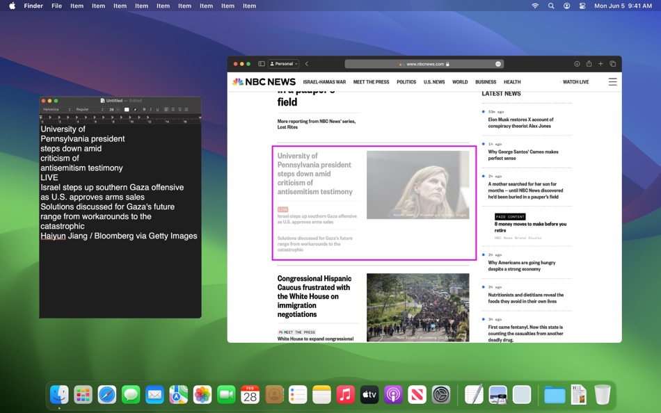
Task: Open the File menu
Action: (x=56, y=6)
